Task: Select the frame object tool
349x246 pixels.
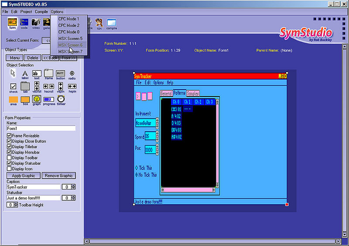Action: [x=48, y=73]
